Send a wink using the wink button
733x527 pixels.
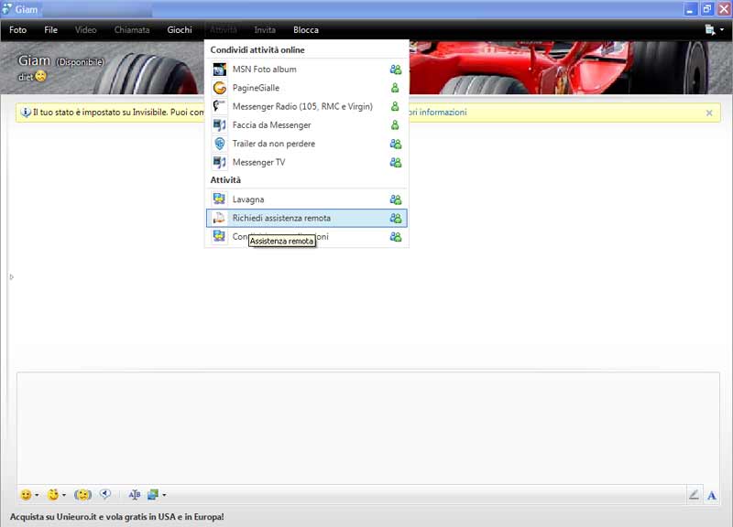[53, 494]
